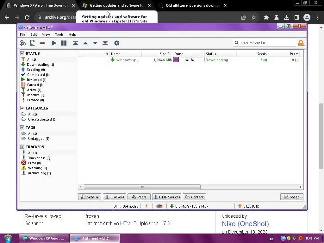Click the Completed checkmark icon
324x243 pixels.
pyautogui.click(x=23, y=75)
